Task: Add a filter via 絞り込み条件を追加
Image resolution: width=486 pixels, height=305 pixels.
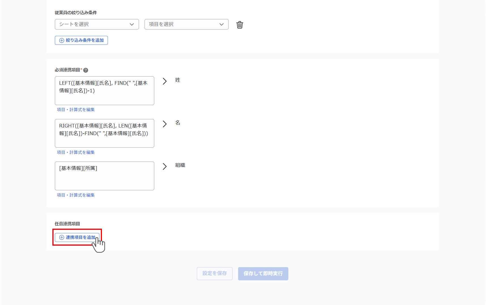Action: [x=81, y=40]
